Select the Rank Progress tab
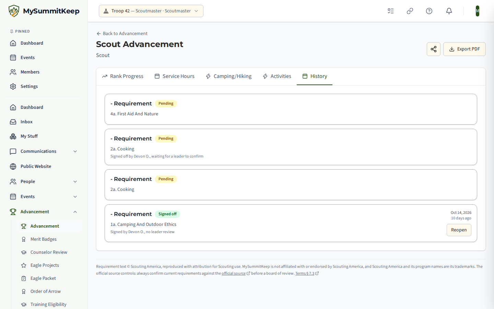494x309 pixels. 122,76
